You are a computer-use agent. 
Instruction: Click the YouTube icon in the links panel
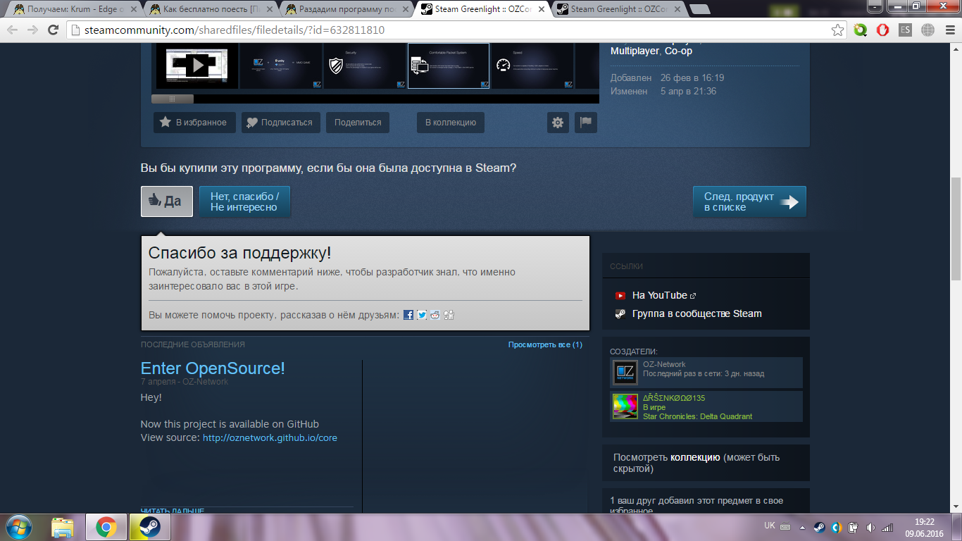point(620,296)
